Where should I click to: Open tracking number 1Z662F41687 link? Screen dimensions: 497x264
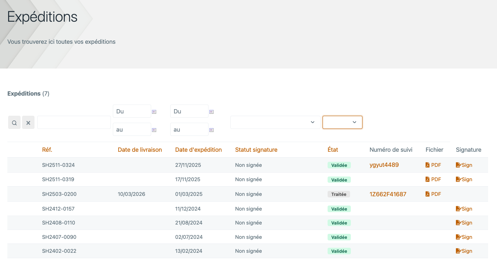388,194
